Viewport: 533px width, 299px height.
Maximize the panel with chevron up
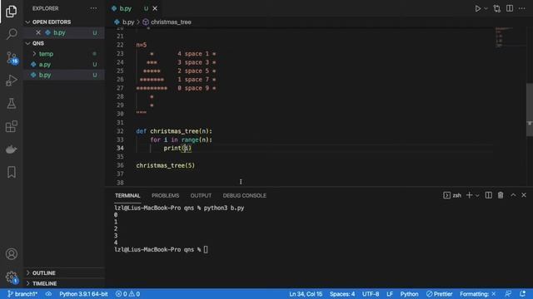[513, 195]
